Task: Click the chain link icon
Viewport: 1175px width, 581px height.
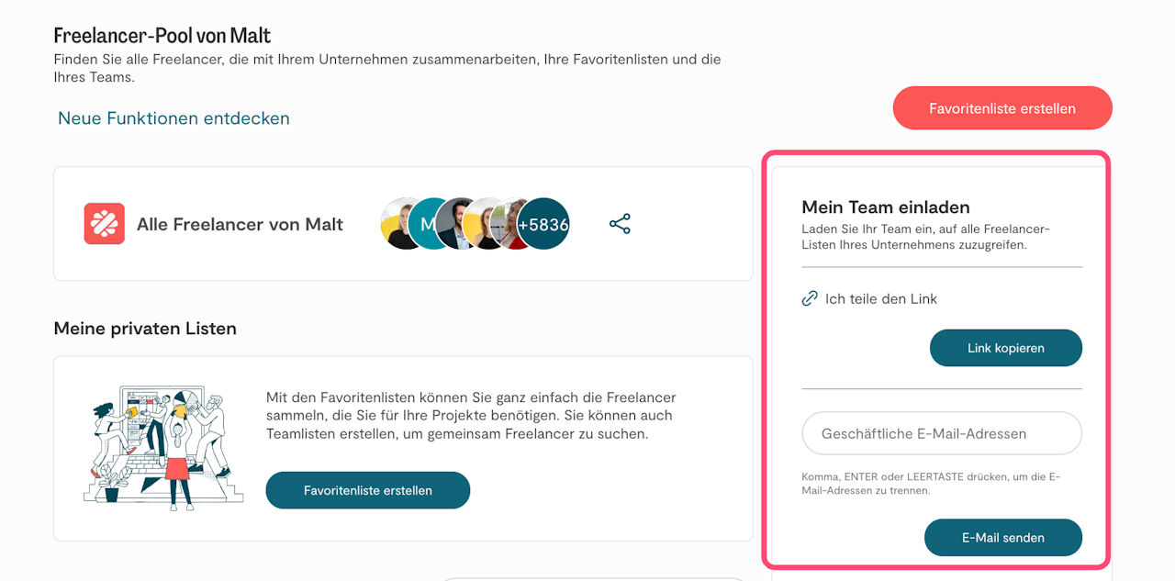Action: (x=810, y=298)
